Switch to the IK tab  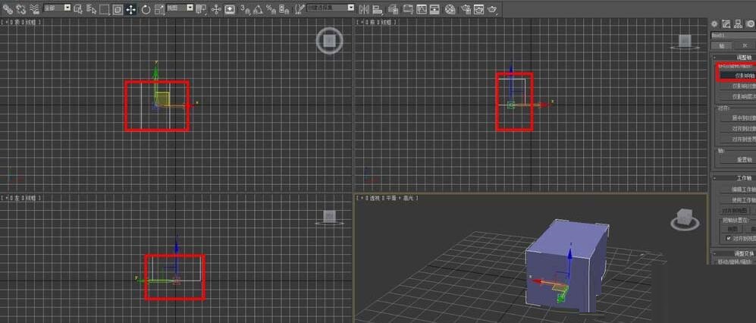pyautogui.click(x=745, y=45)
